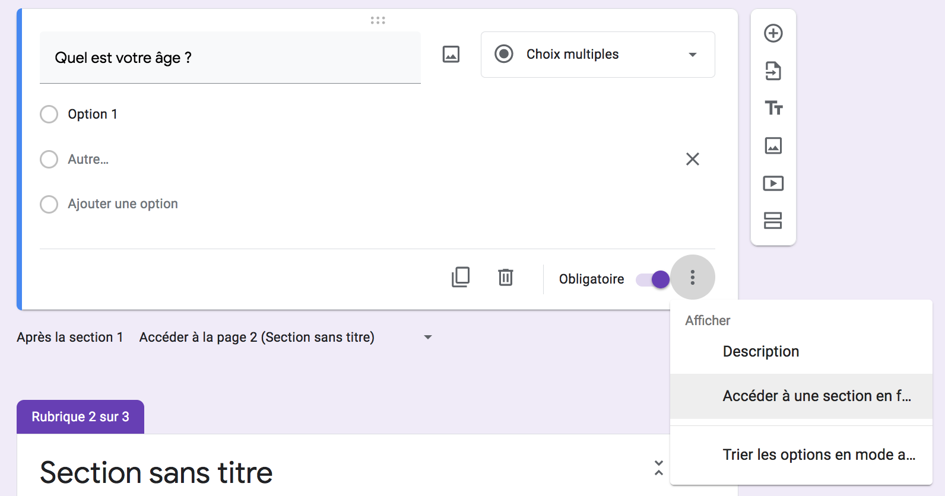Click the import questions icon
The image size is (945, 496).
click(x=773, y=71)
